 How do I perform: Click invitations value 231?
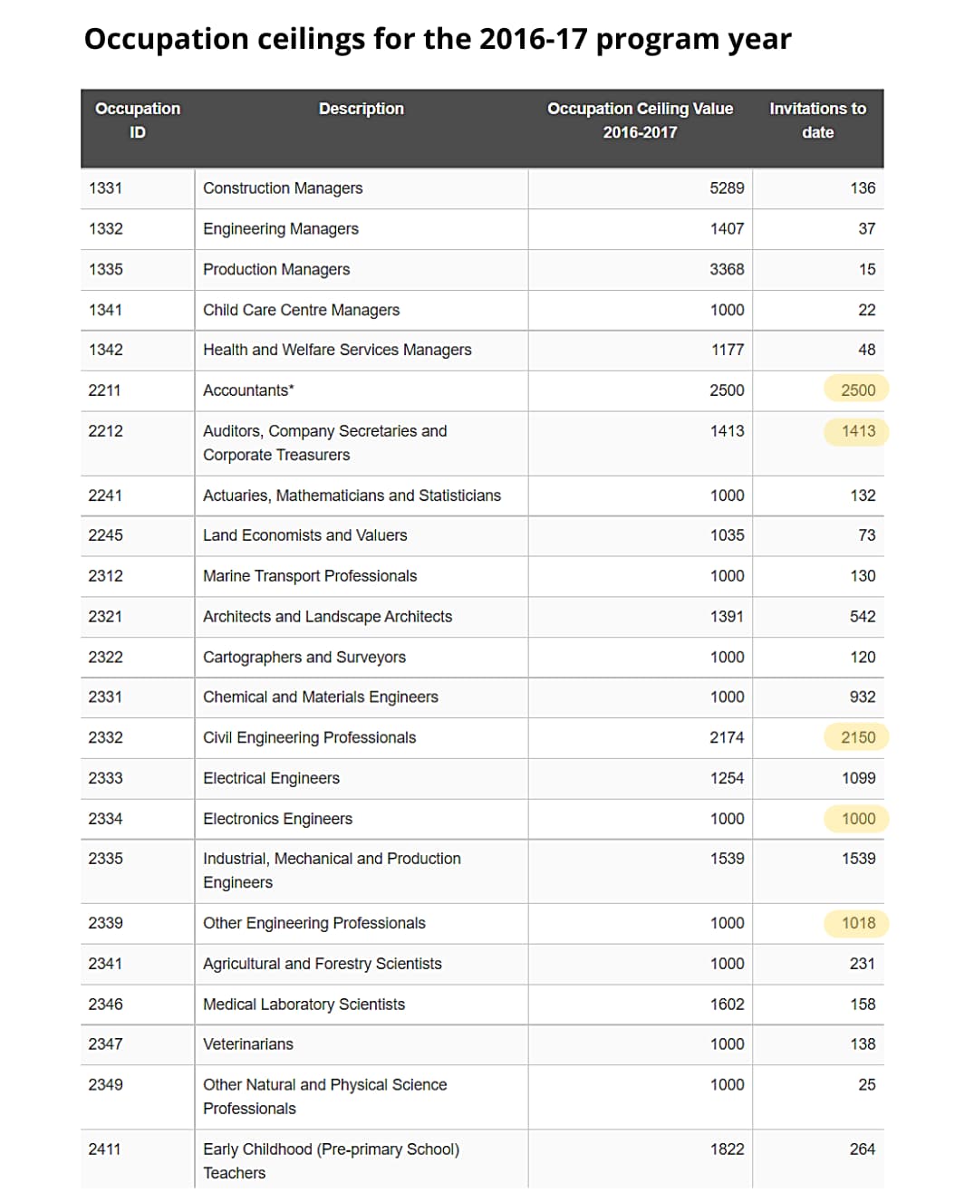[863, 964]
